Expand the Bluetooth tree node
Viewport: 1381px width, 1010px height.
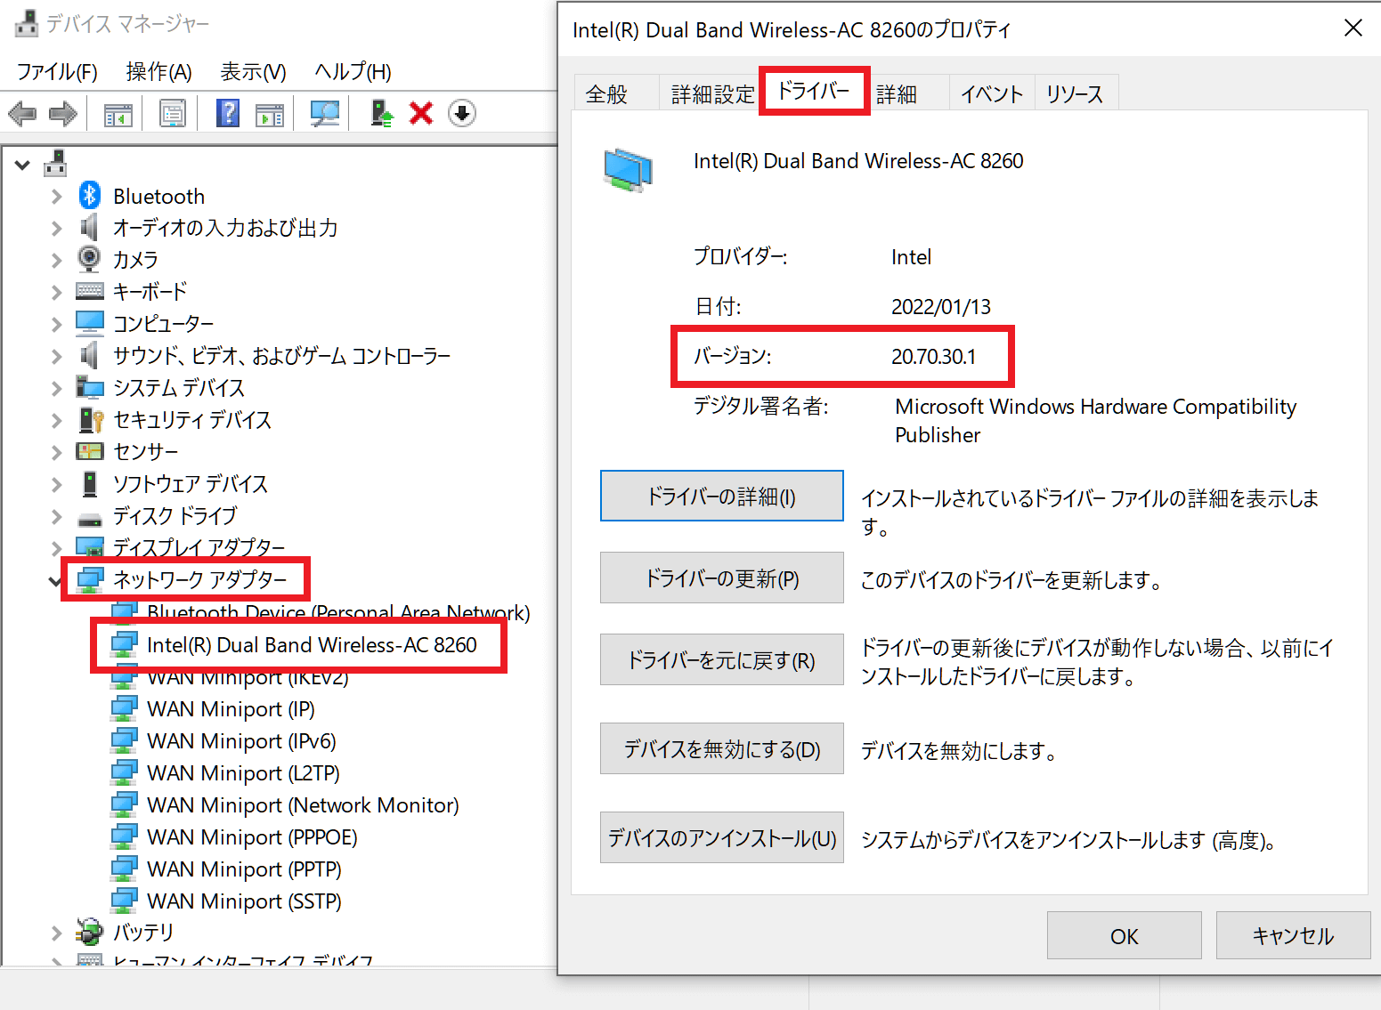click(x=57, y=197)
